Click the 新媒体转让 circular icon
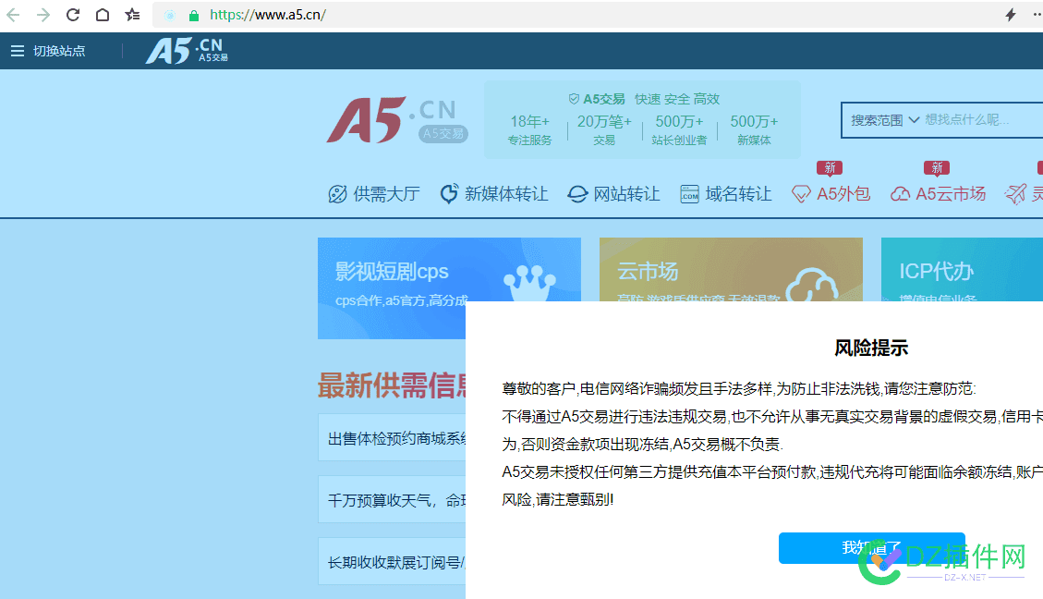1043x599 pixels. (x=449, y=194)
